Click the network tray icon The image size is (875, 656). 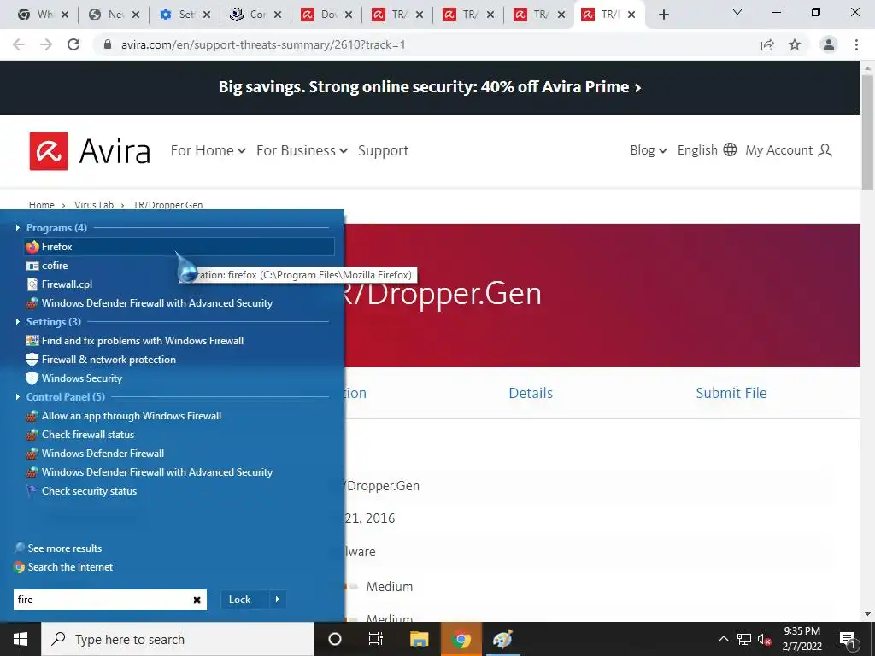tap(744, 639)
